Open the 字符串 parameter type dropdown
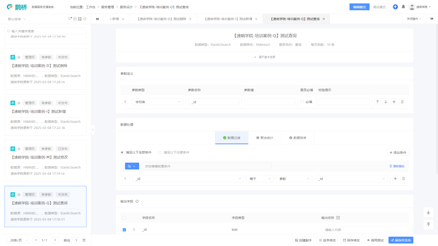 (157, 102)
